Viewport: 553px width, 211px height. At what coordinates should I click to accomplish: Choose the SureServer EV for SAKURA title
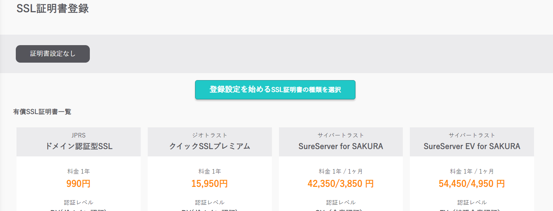click(472, 146)
